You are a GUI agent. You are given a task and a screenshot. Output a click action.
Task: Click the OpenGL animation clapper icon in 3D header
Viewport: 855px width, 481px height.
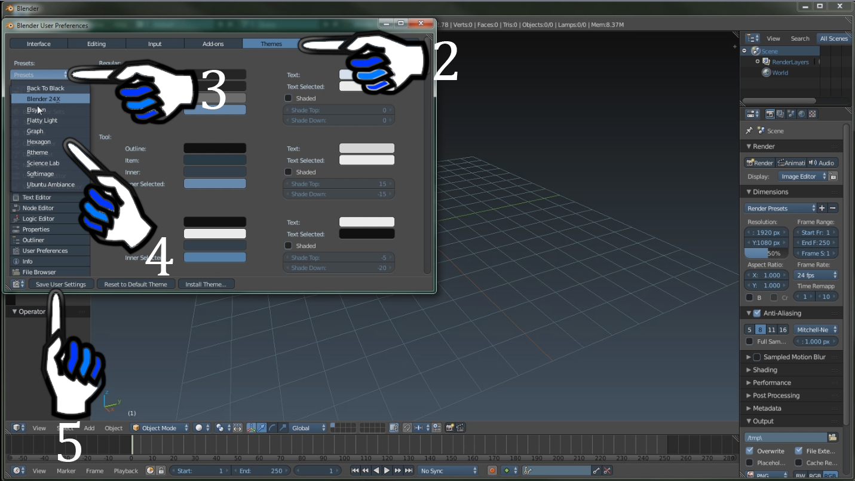[x=461, y=428]
